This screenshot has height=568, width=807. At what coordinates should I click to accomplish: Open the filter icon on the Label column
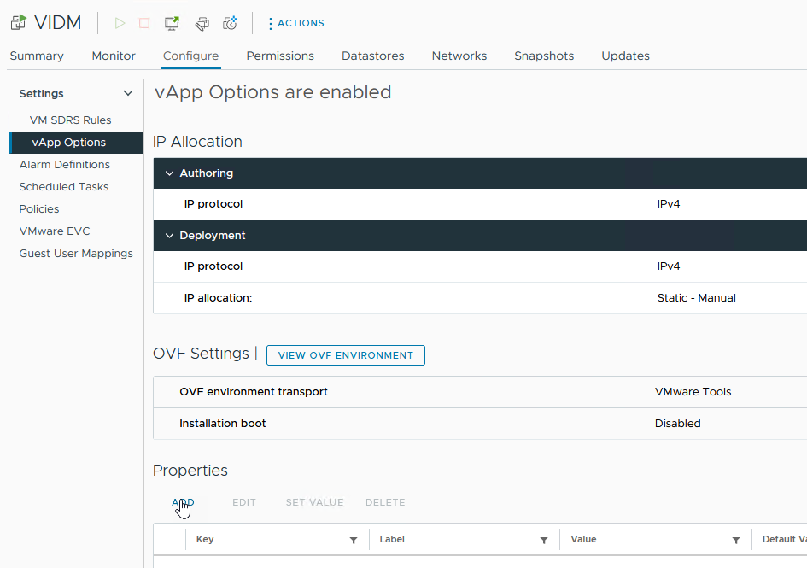pyautogui.click(x=544, y=539)
